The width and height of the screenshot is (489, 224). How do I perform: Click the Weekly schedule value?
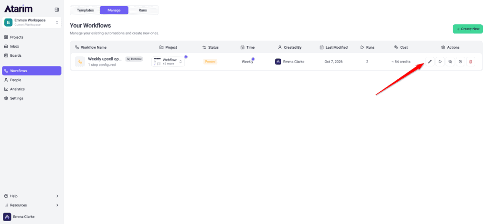[x=248, y=62]
